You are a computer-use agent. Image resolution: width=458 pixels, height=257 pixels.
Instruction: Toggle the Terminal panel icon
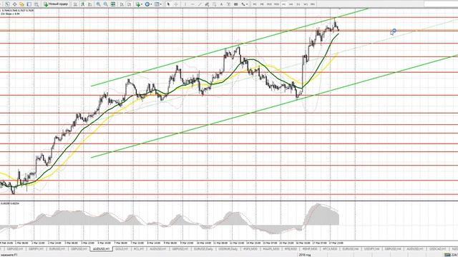[x=29, y=4]
